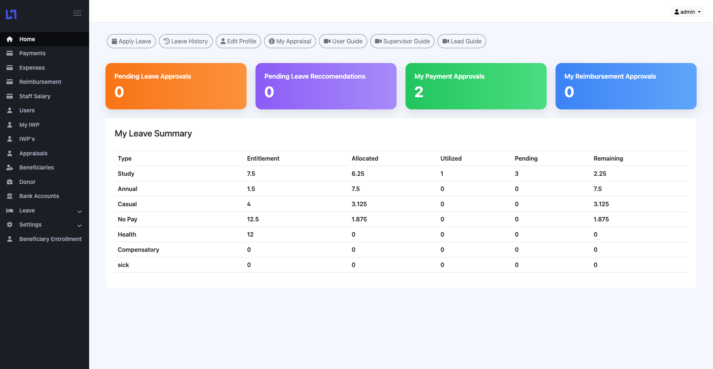713x369 pixels.
Task: Open Appraisals via its sidebar icon
Action: 10,153
